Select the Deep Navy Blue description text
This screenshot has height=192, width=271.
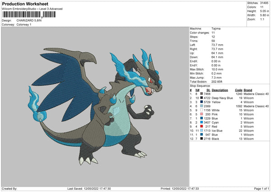[x=222, y=98]
